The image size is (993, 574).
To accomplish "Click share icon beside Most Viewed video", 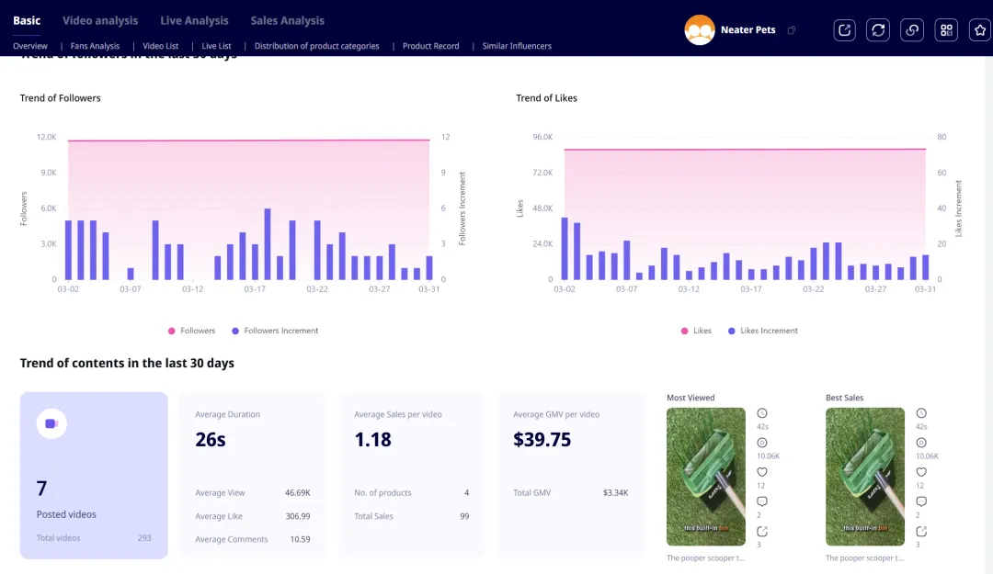I will pos(762,532).
